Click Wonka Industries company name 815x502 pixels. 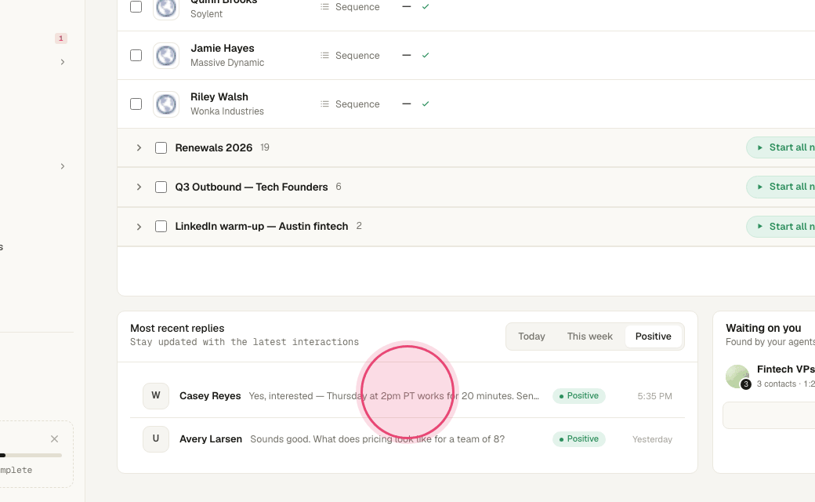[227, 111]
